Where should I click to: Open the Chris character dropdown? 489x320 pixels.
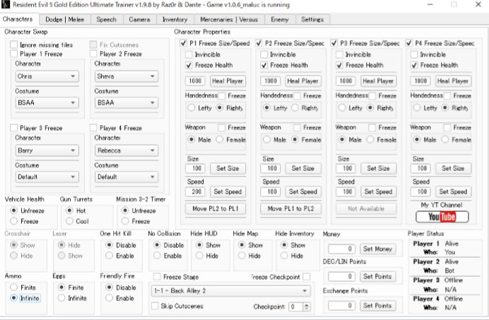[47, 77]
